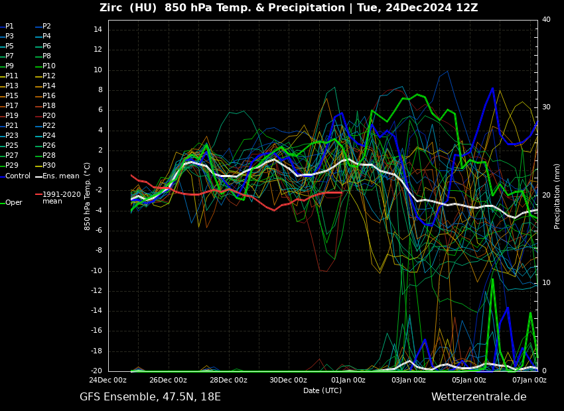Click the red 1991-2020 mean line swatch
The width and height of the screenshot is (564, 411).
click(38, 195)
